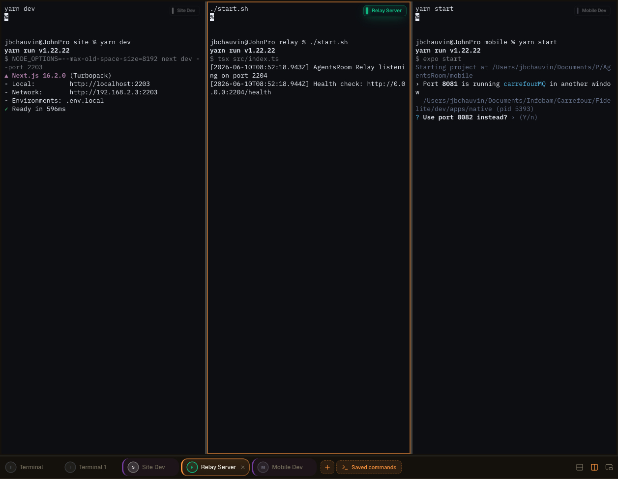The image size is (618, 479).
Task: Click the NODE_OPTIONS command line
Action: coord(102,63)
